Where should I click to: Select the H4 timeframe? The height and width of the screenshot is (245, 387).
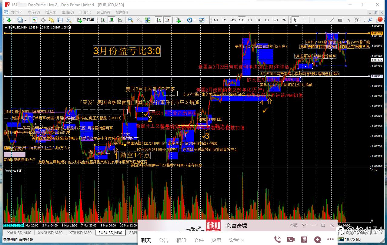259,20
